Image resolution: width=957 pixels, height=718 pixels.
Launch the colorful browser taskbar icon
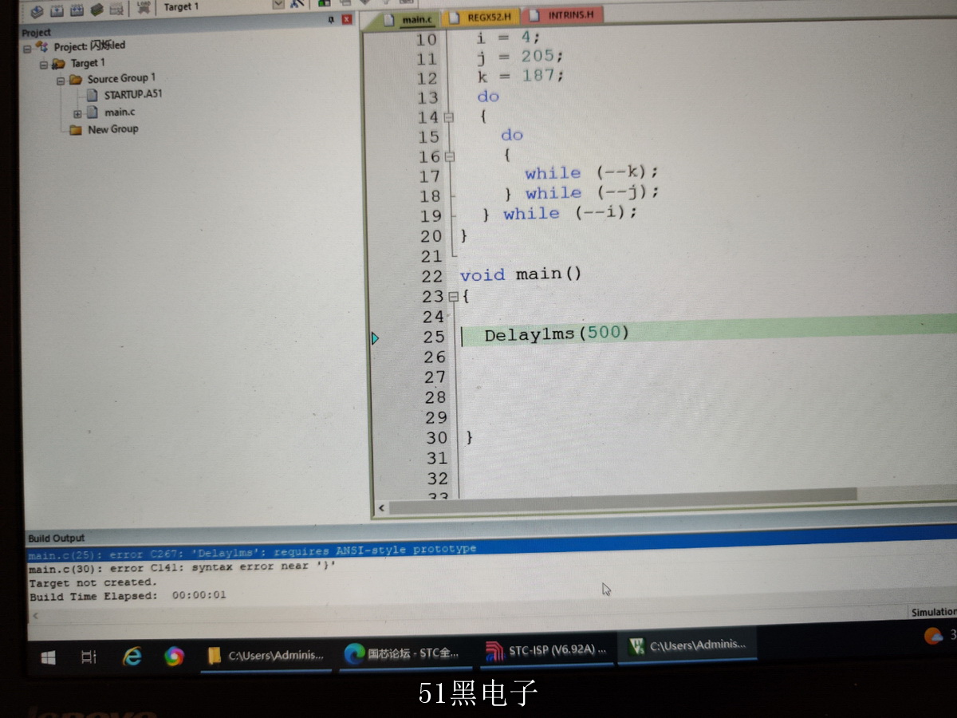pos(174,657)
